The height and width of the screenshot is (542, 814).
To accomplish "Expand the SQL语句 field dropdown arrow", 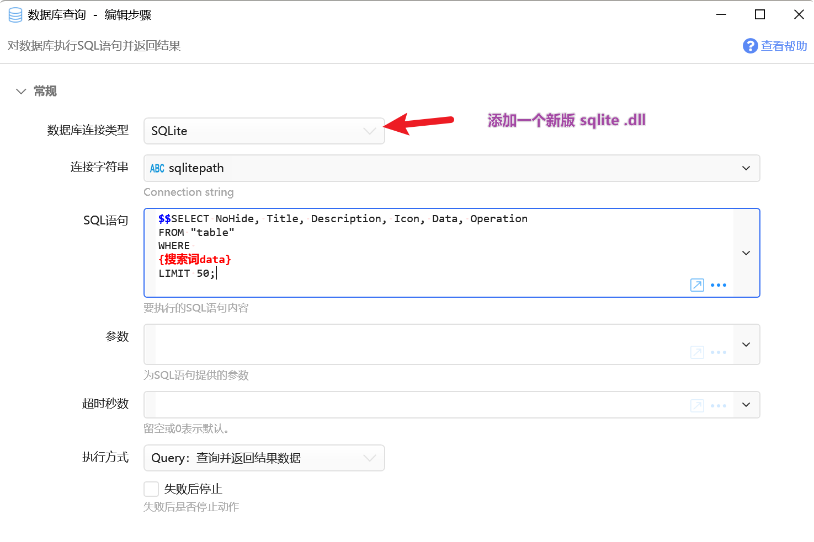I will pyautogui.click(x=746, y=253).
